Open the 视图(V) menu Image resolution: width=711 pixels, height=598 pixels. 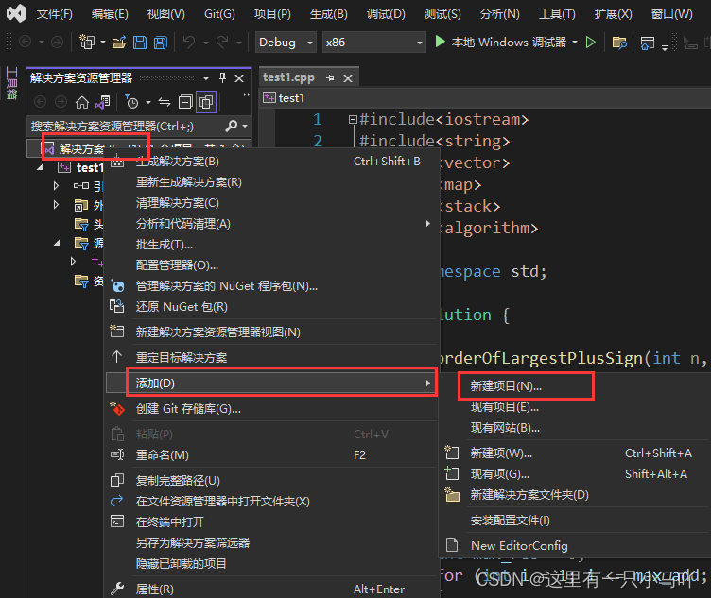click(x=166, y=14)
